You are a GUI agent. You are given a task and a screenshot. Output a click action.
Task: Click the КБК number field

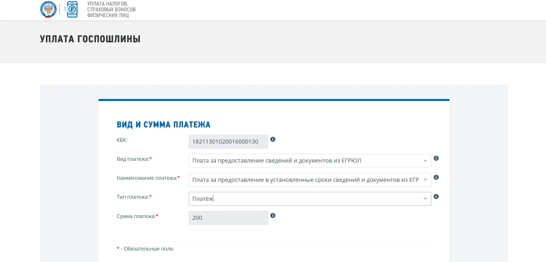tap(228, 141)
